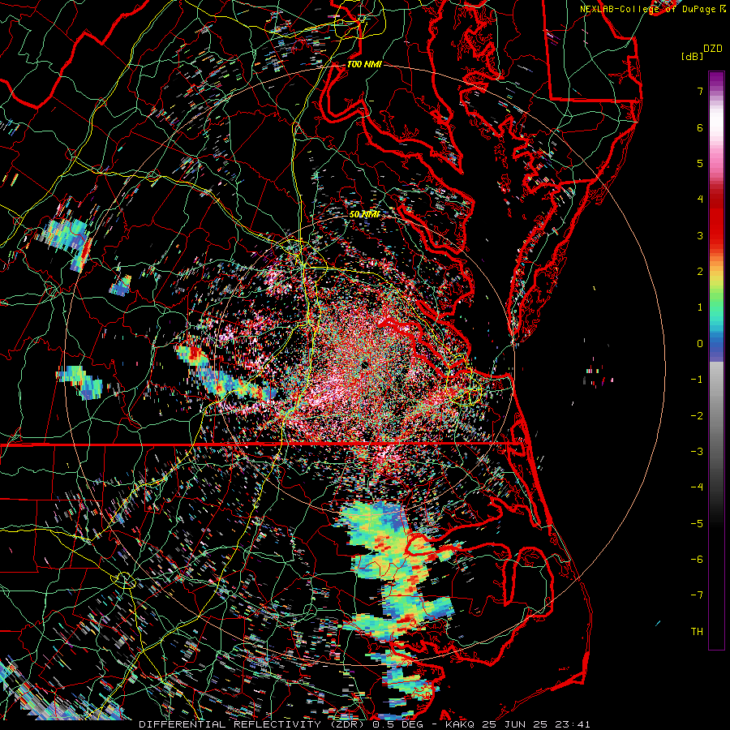Click the 3 value on color scale
The image size is (730, 730).
[x=700, y=235]
